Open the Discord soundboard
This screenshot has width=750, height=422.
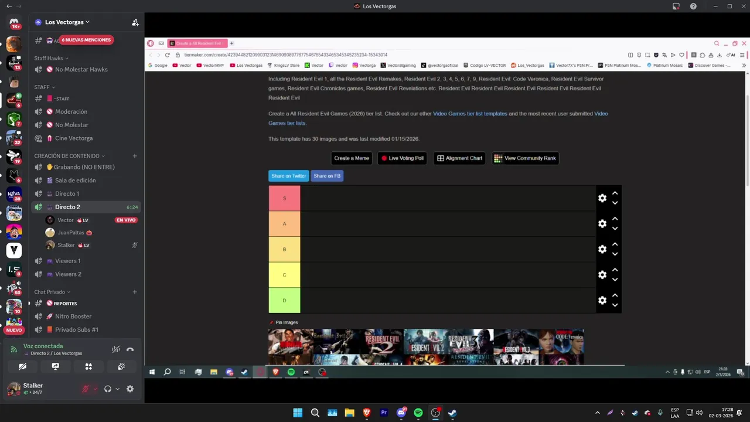121,366
